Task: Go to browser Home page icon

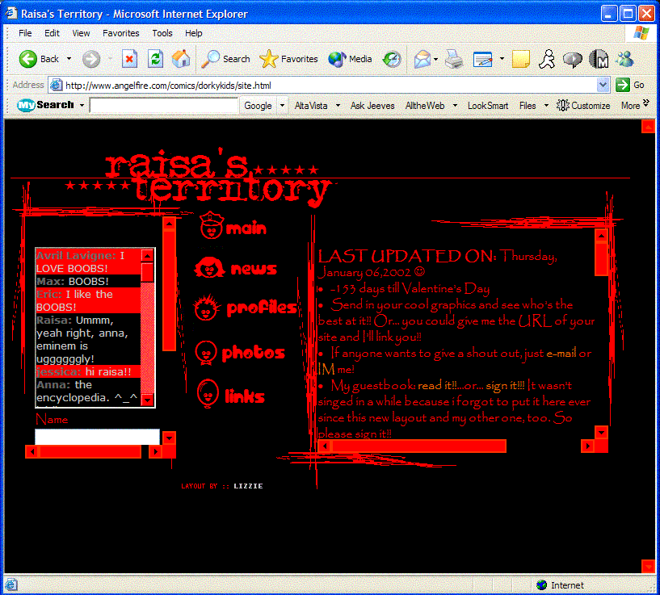Action: [181, 59]
